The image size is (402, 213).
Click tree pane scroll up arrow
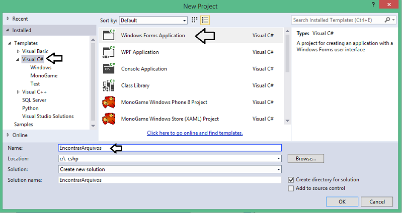pos(93,39)
